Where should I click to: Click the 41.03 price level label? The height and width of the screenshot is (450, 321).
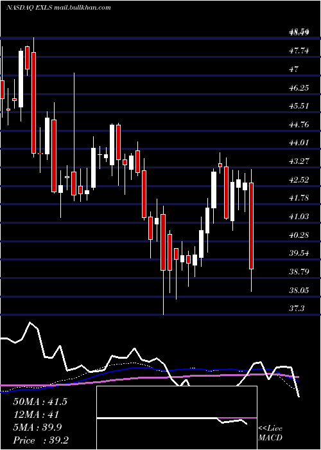click(x=299, y=217)
